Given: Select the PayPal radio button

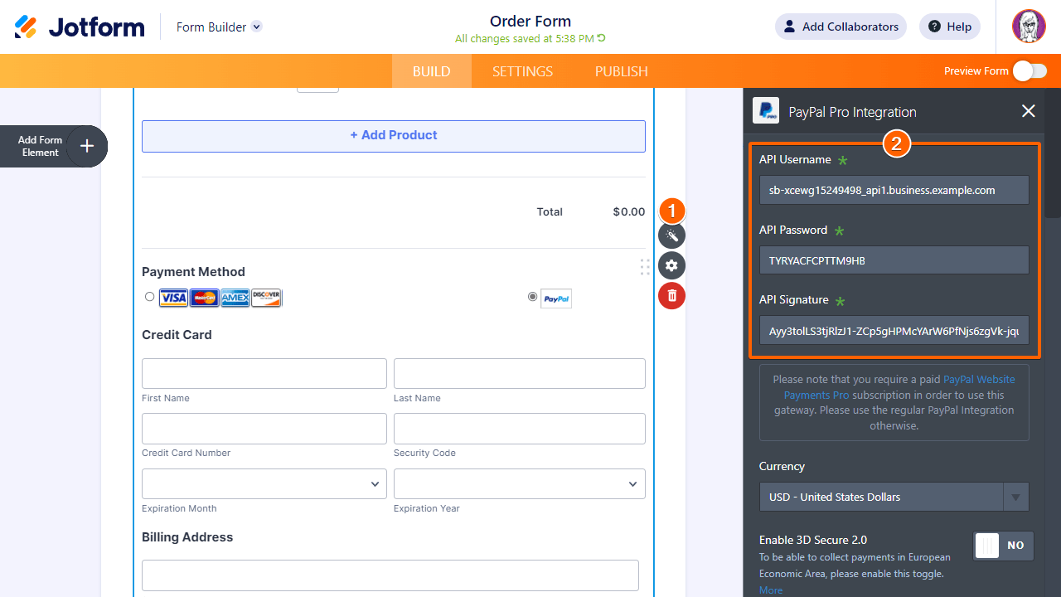Looking at the screenshot, I should [532, 296].
